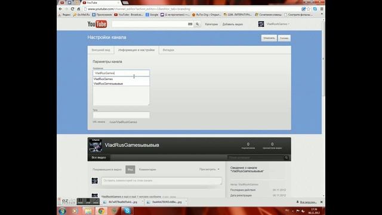Open the Комментарии feed tab

tap(147, 170)
